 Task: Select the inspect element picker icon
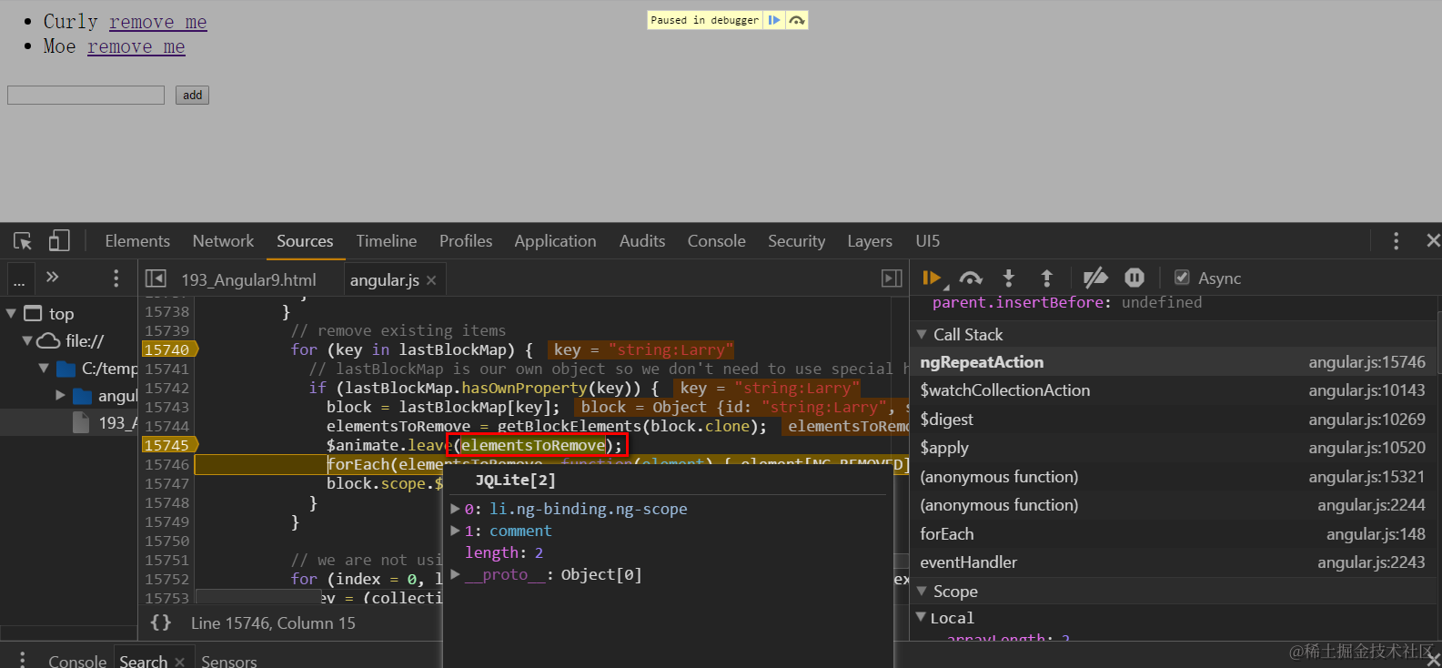(23, 241)
